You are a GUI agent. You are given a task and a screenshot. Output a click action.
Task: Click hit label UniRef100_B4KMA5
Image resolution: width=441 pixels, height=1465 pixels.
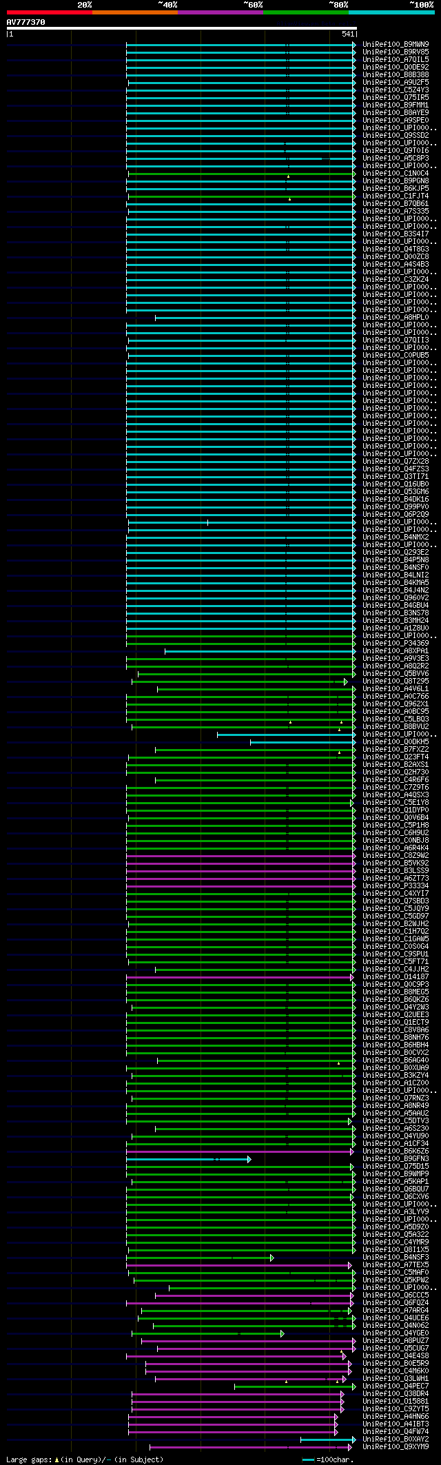[x=396, y=583]
